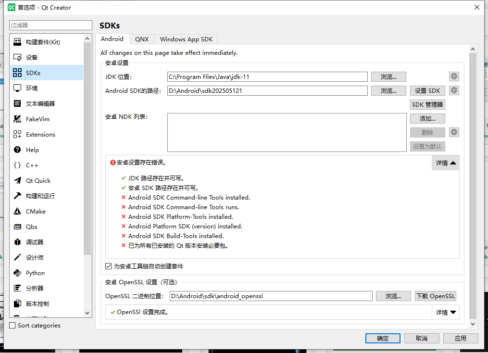This screenshot has width=488, height=353.
Task: Open NDK download globe icon
Action: (454, 132)
